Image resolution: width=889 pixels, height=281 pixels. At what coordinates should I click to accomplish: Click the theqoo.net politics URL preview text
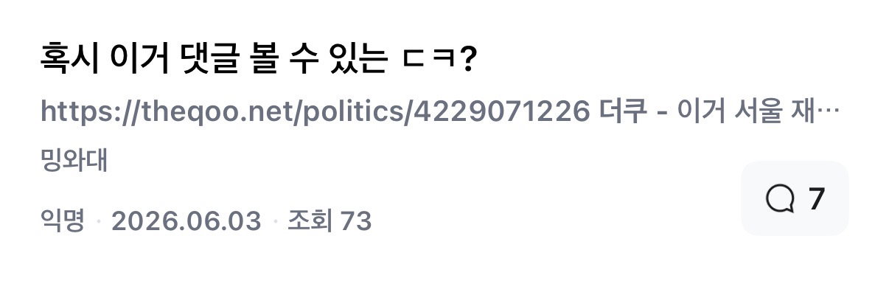point(314,112)
